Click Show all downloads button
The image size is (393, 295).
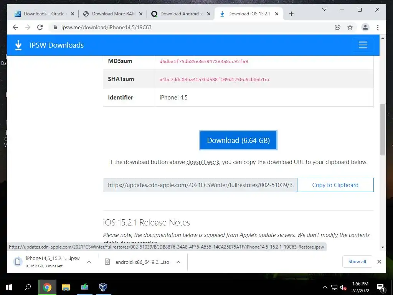tap(357, 262)
